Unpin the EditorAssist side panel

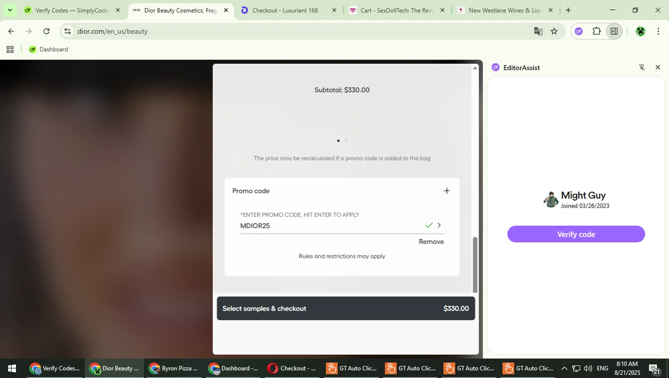pos(642,67)
